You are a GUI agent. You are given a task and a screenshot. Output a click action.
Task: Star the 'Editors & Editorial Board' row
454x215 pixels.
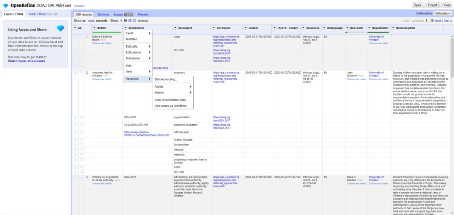pyautogui.click(x=75, y=37)
